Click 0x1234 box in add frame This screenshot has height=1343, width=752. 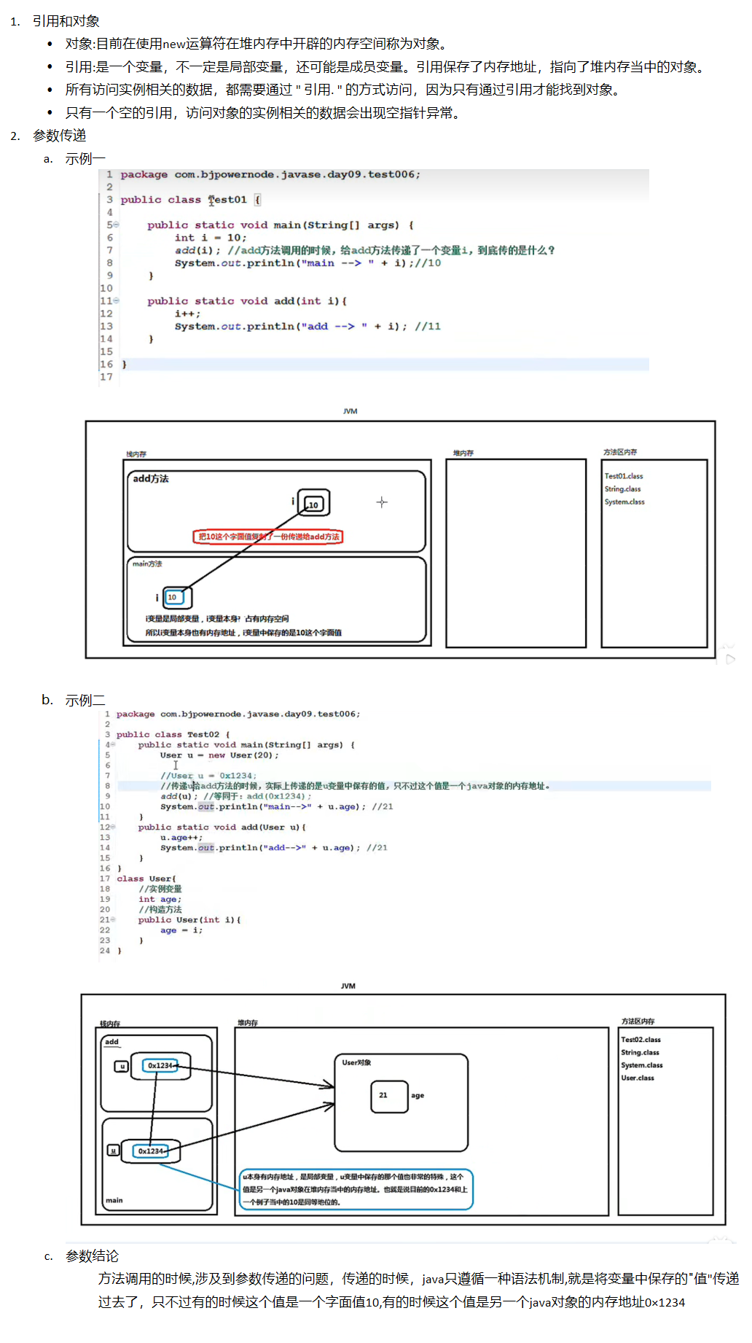(160, 1065)
